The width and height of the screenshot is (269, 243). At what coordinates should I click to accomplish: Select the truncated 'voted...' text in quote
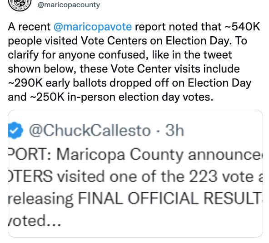tap(35, 220)
